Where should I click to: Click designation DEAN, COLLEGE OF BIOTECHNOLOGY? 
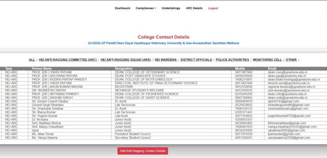click(144, 79)
